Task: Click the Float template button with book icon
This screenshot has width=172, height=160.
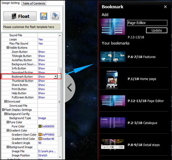Action: click(20, 16)
